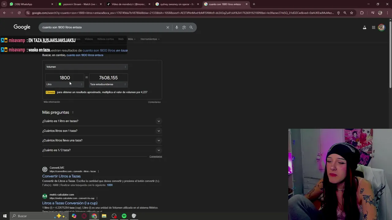The width and height of the screenshot is (392, 220).
Task: Open corrected 'cuanto son 1800 litros en taza' link
Action: click(105, 50)
